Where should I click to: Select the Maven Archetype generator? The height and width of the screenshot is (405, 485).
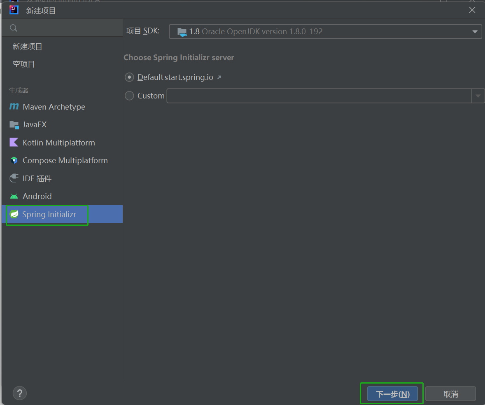[x=53, y=107]
